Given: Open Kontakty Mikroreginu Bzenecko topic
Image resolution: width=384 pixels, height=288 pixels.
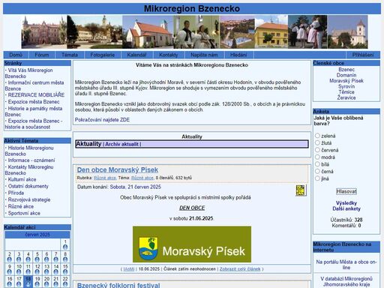Looking at the screenshot, I should (29, 170).
